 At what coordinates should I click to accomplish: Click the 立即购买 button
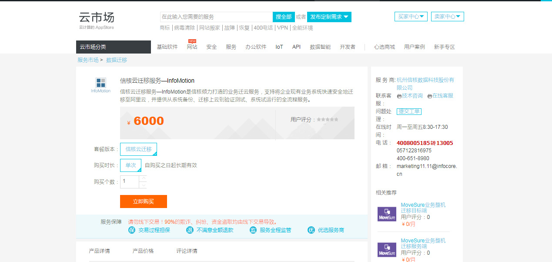pos(144,202)
